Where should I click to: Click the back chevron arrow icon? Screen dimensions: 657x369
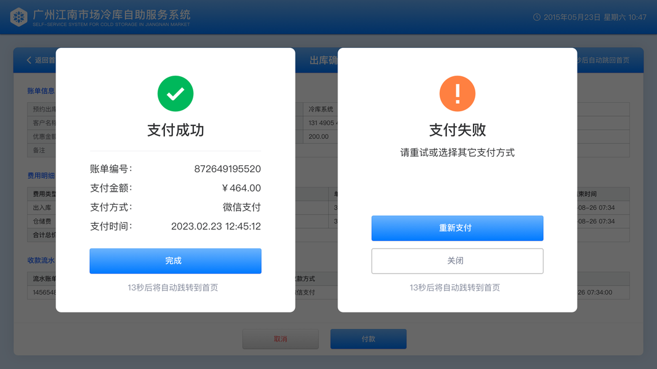(29, 60)
